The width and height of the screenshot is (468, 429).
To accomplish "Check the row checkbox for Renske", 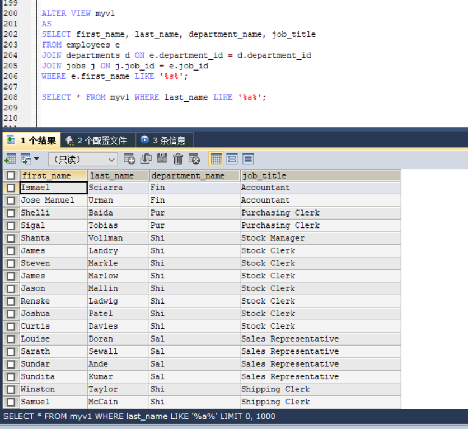I will pyautogui.click(x=11, y=301).
